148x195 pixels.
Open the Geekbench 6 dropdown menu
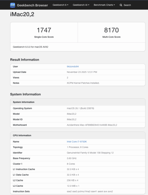[x=60, y=5]
